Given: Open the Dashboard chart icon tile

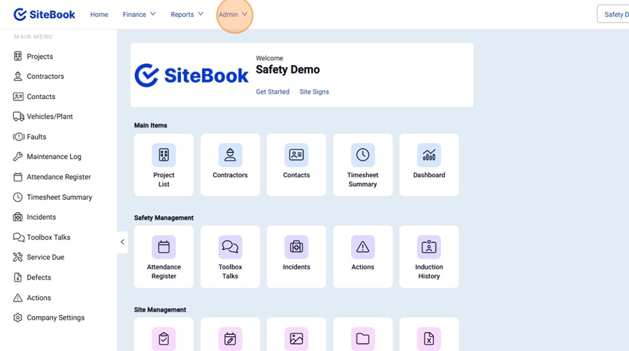Looking at the screenshot, I should [x=429, y=155].
